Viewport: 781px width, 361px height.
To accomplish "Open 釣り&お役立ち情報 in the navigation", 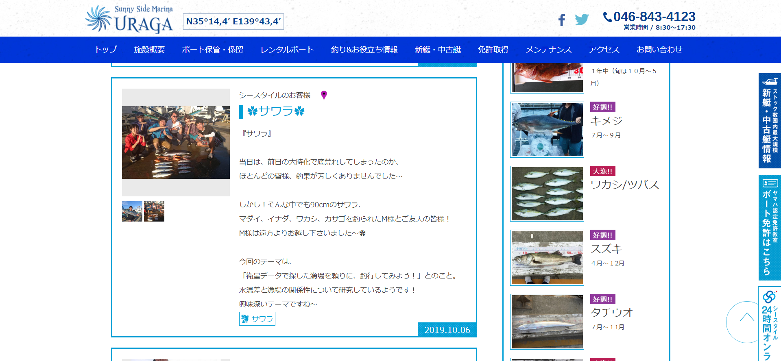I will pyautogui.click(x=364, y=50).
